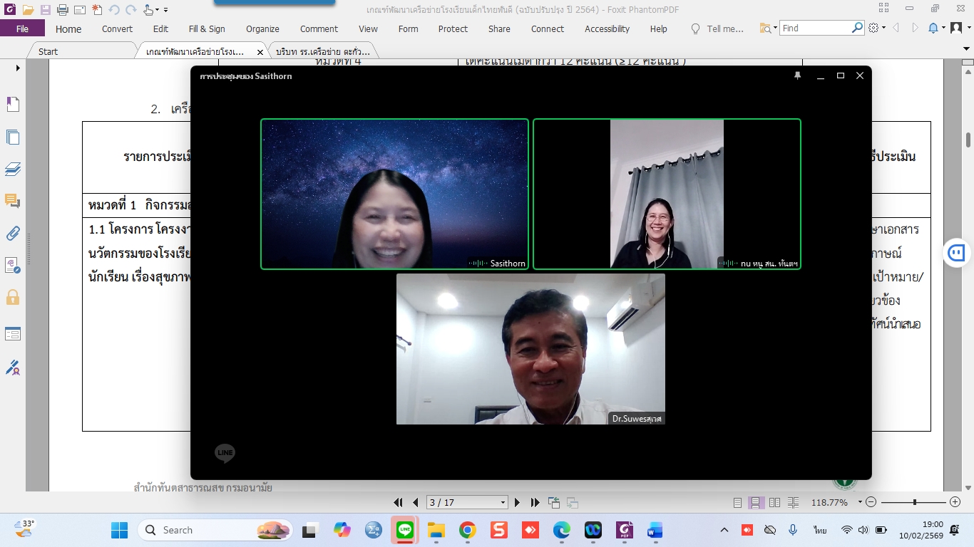974x547 pixels.
Task: Click the notification bell icon
Action: pos(933,28)
